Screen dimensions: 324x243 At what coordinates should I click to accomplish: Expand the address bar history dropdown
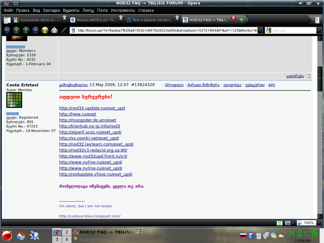[x=260, y=30]
